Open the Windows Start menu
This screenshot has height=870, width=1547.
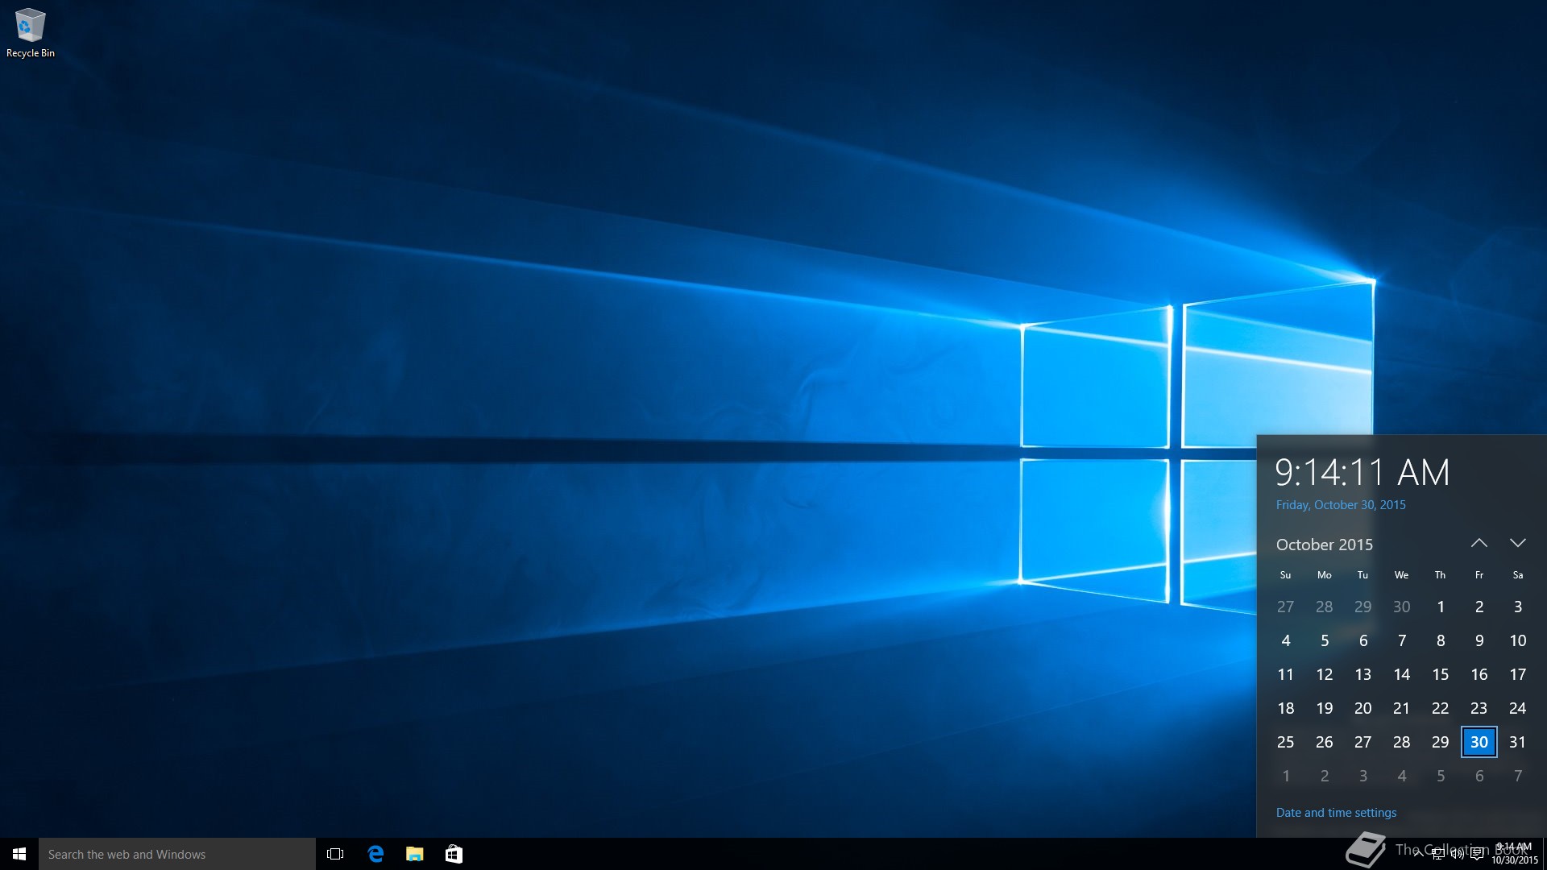coord(19,854)
